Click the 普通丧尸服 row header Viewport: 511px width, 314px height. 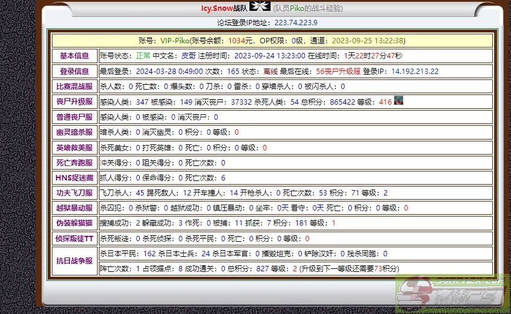[75, 117]
